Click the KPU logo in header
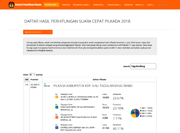Viewport: 180px width, 133px height. [x=11, y=5]
